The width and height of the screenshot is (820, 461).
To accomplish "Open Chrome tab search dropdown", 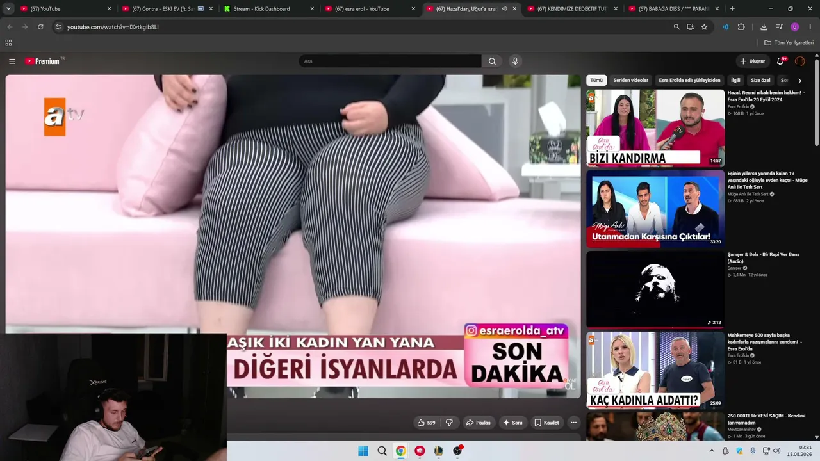I will coord(8,9).
